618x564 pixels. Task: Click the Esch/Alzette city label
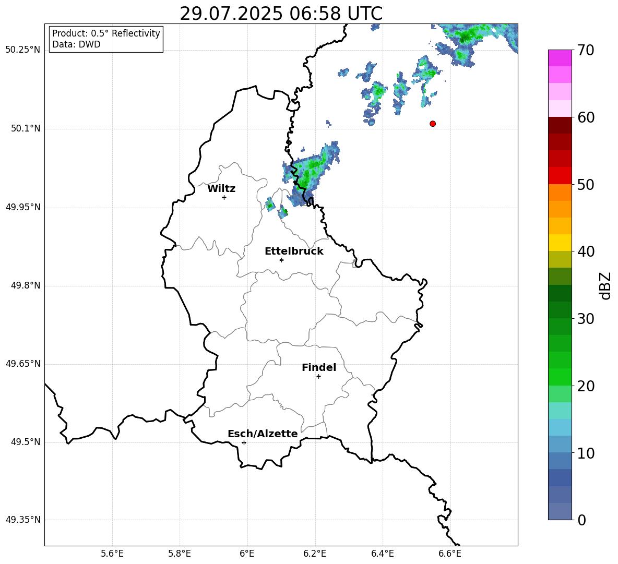[x=263, y=434]
